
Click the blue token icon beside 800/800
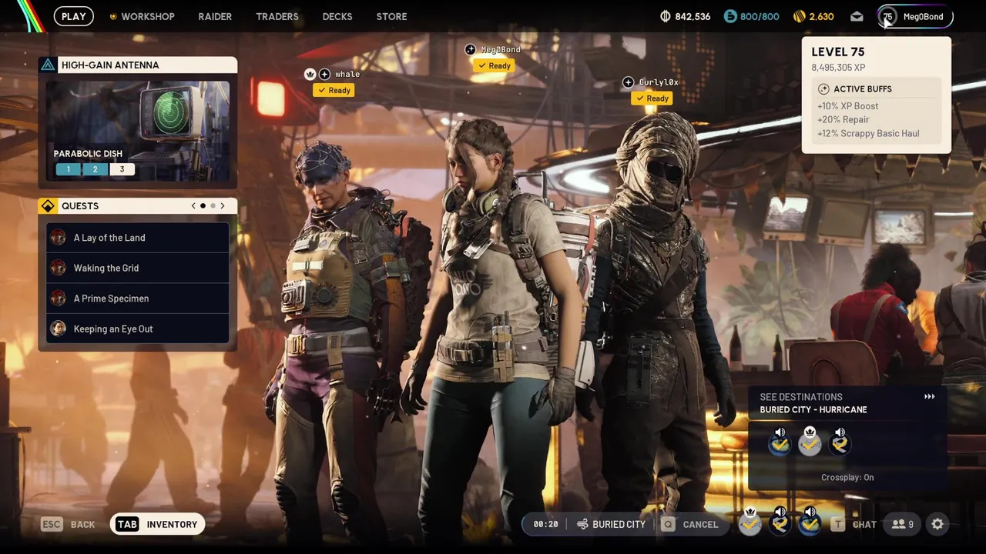click(x=730, y=16)
